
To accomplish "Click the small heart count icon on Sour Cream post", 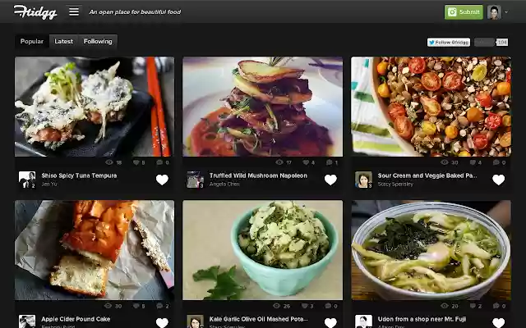I will point(473,162).
